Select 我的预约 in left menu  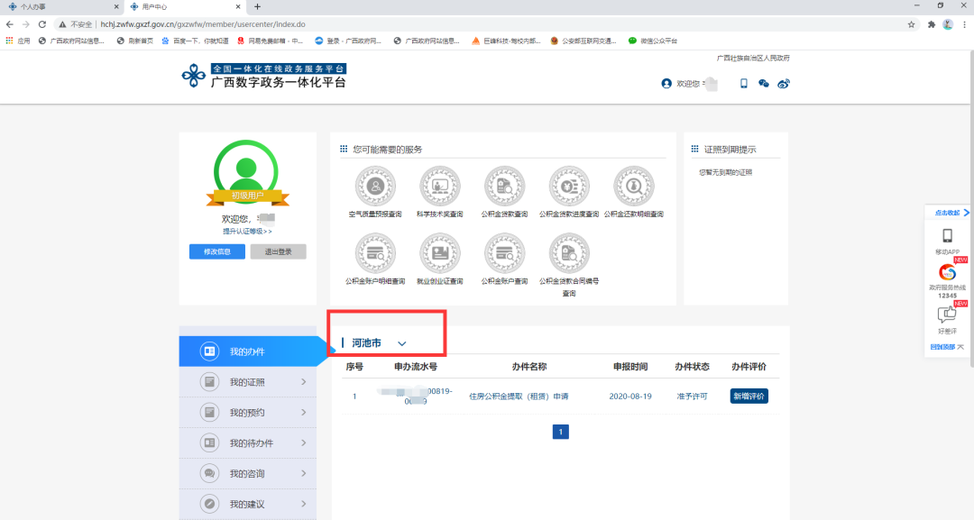(248, 413)
